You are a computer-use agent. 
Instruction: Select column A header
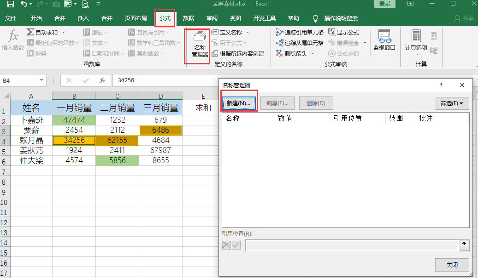(x=31, y=96)
